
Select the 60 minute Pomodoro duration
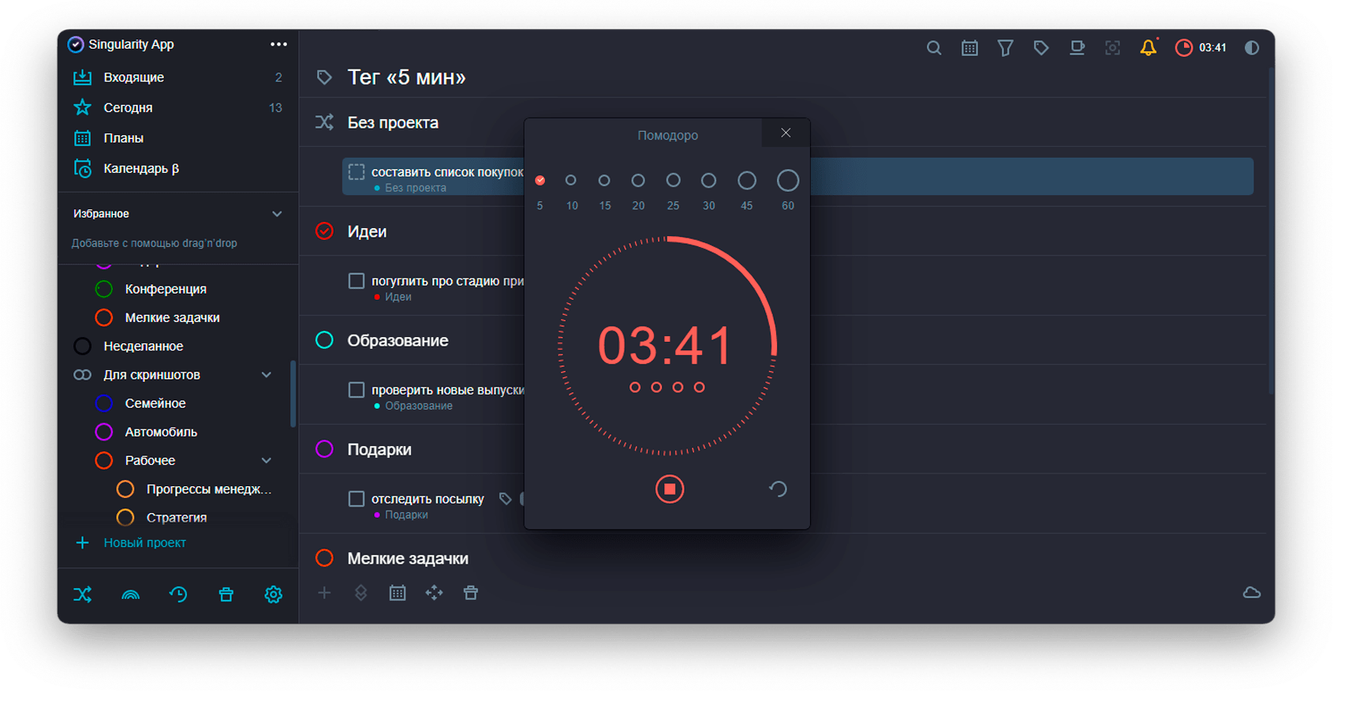pyautogui.click(x=787, y=181)
